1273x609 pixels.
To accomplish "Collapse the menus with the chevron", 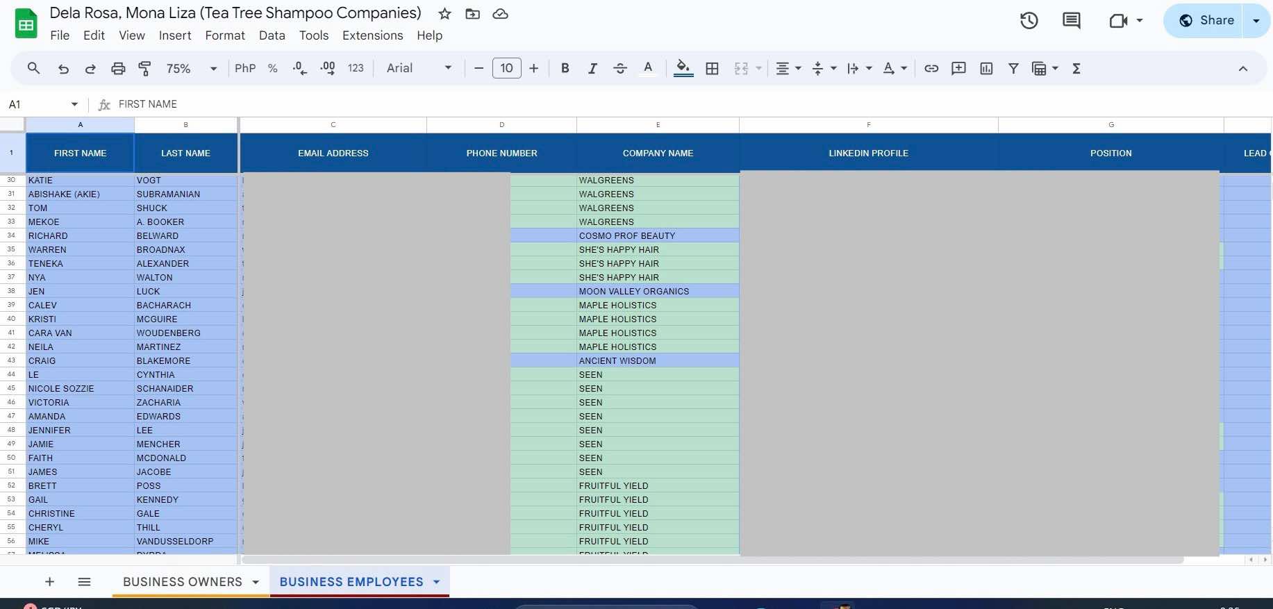I will [x=1243, y=68].
